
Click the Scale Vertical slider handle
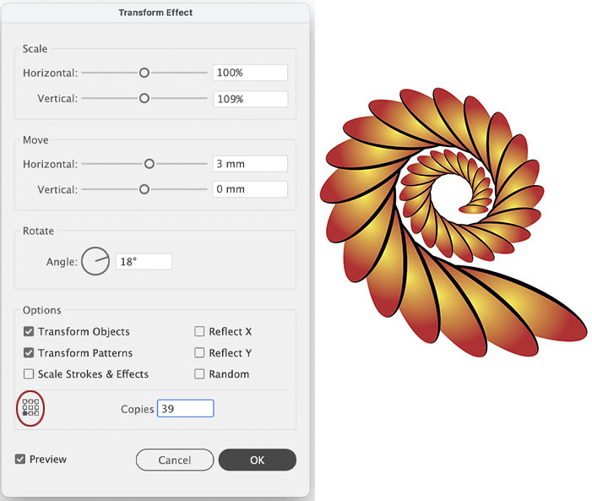point(144,99)
